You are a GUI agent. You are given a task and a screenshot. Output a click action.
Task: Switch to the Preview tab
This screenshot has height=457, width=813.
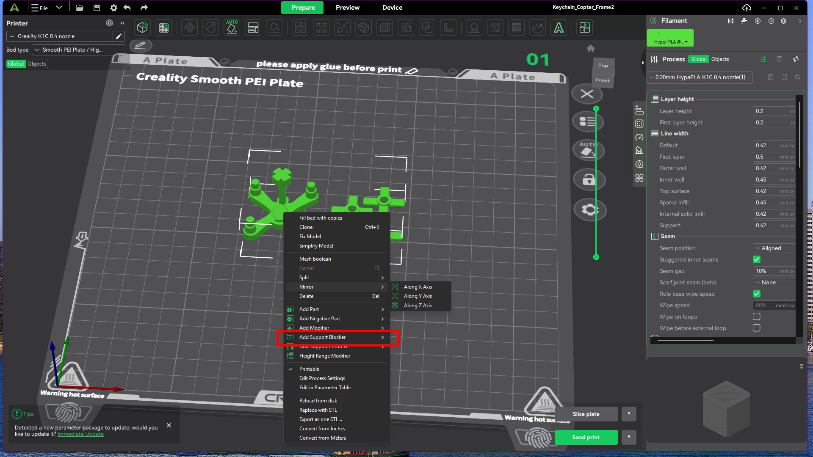347,8
